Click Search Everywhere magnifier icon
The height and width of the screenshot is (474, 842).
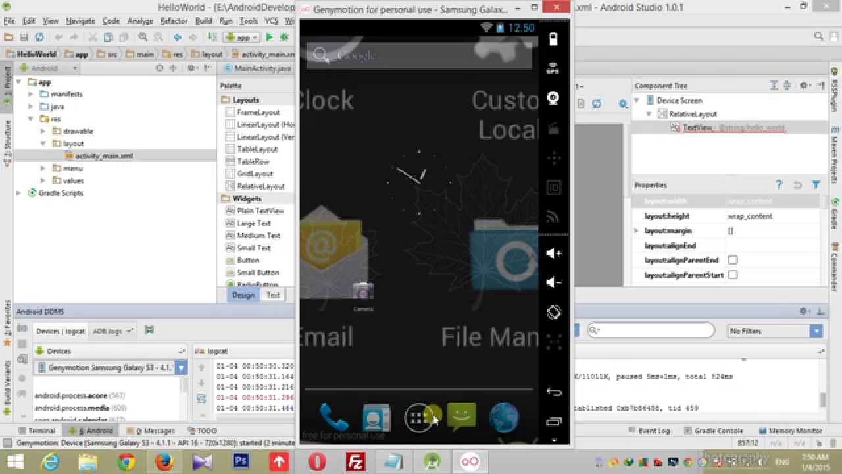[818, 37]
